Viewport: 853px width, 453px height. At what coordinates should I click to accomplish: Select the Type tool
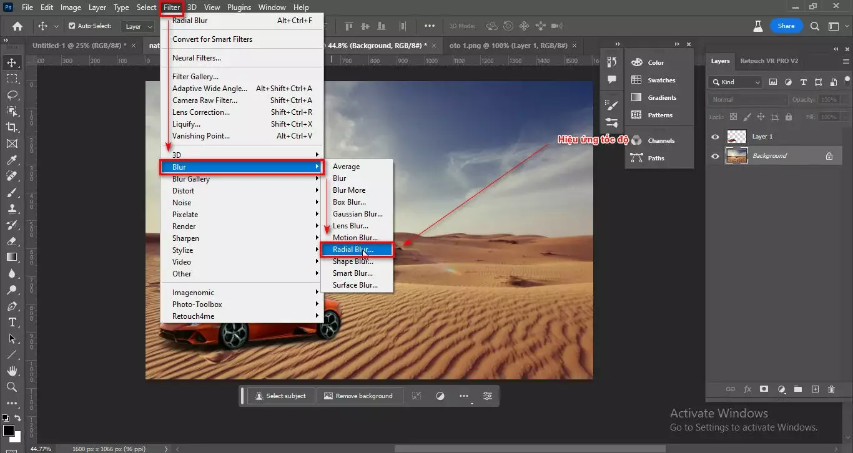click(x=11, y=323)
